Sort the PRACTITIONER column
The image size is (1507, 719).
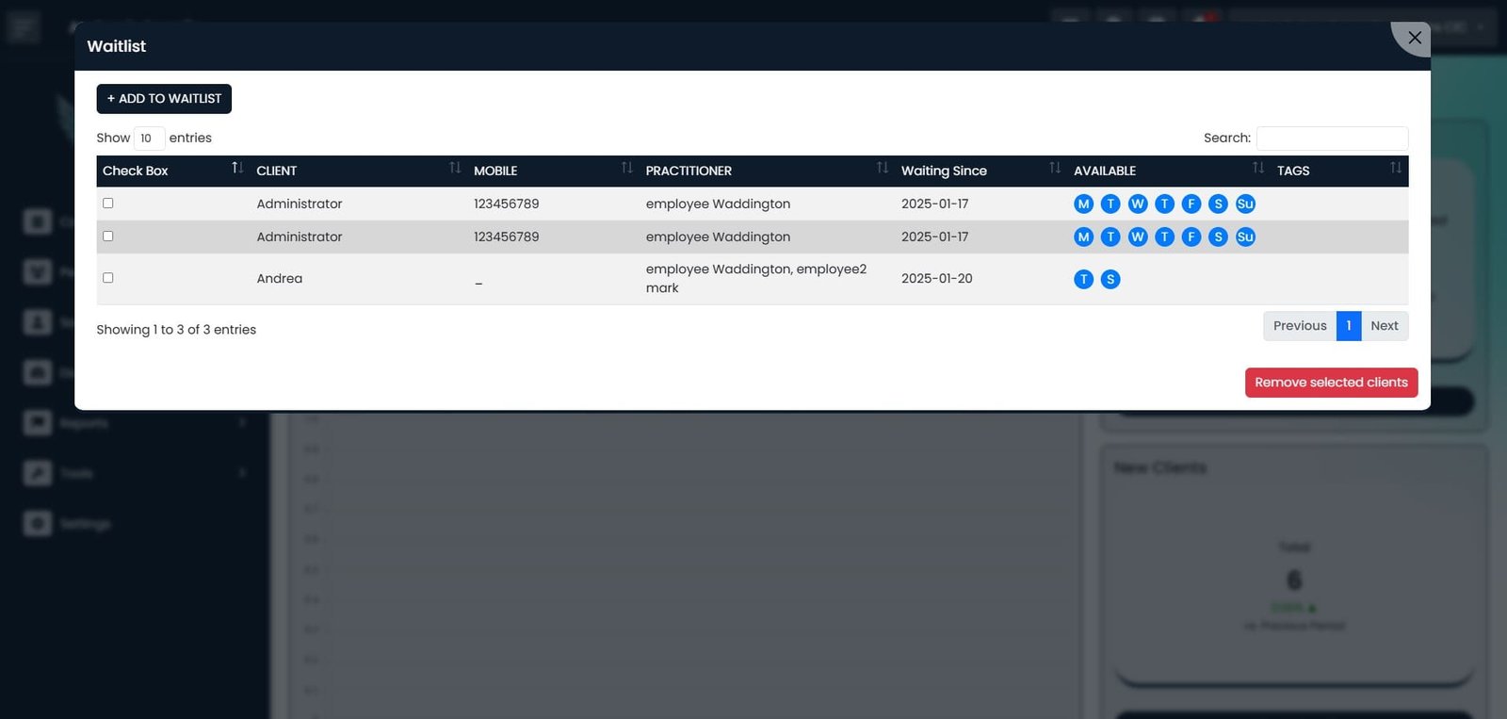[883, 168]
